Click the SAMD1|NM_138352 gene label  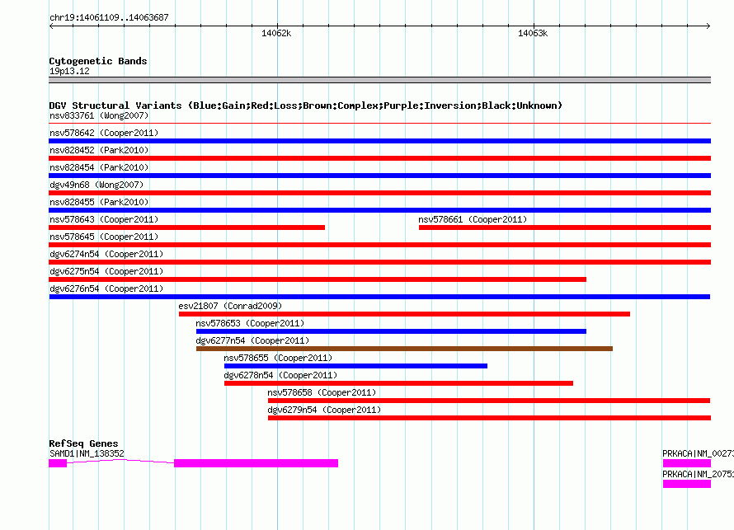click(87, 453)
